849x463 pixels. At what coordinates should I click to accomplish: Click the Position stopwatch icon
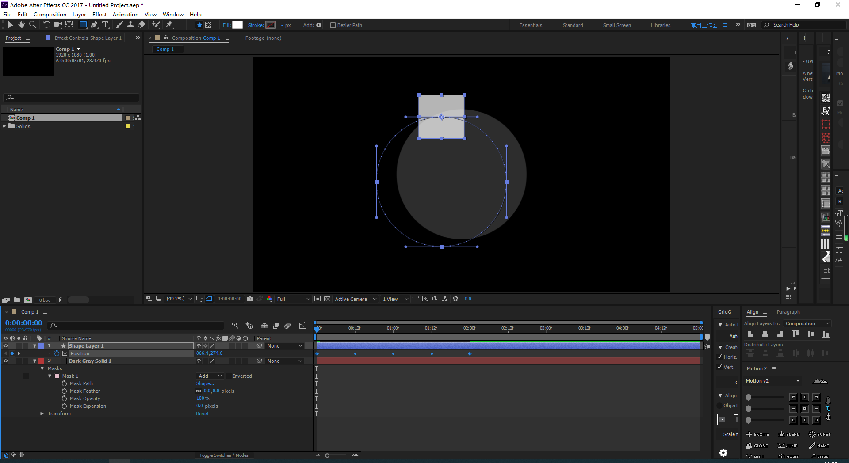click(57, 353)
